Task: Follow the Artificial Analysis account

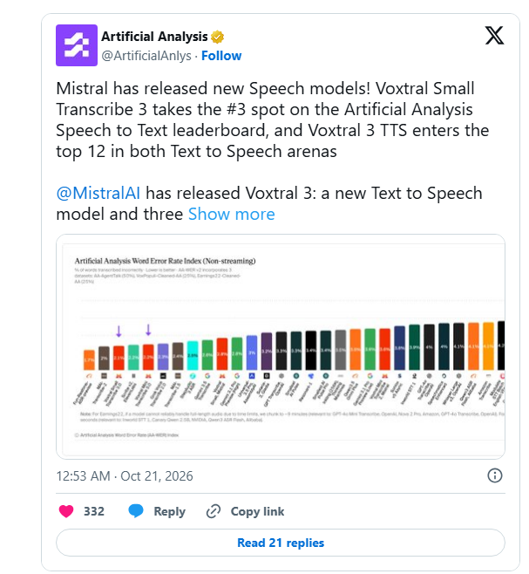Action: pyautogui.click(x=221, y=56)
